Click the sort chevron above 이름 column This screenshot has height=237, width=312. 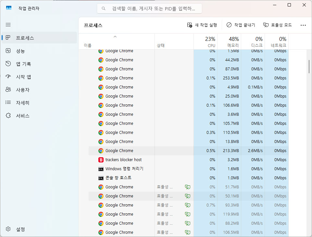click(115, 37)
